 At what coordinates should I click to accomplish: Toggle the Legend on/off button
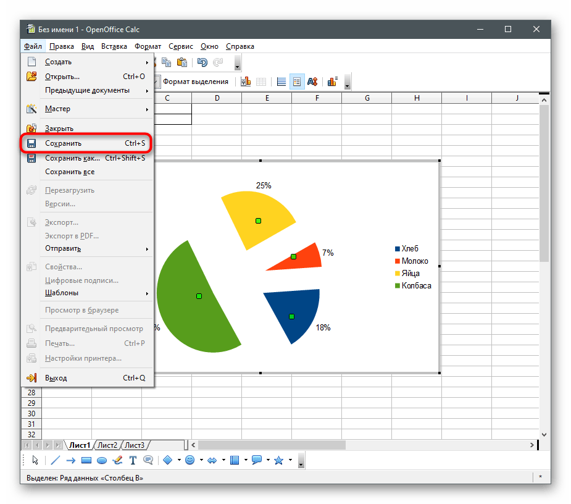pyautogui.click(x=297, y=82)
